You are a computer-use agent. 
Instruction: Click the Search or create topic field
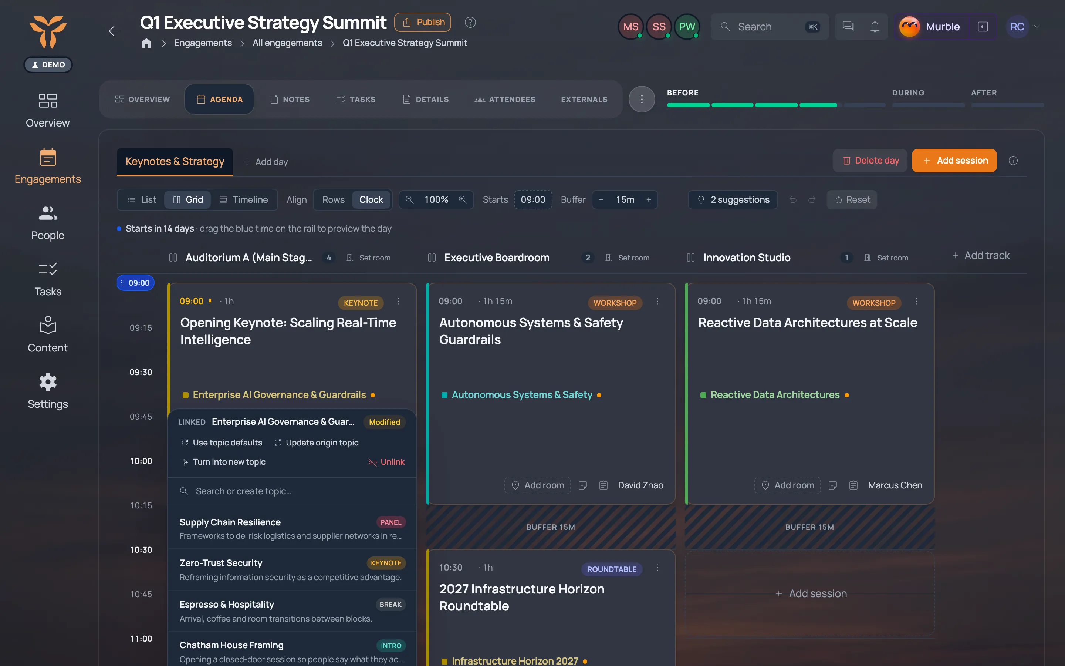point(292,491)
